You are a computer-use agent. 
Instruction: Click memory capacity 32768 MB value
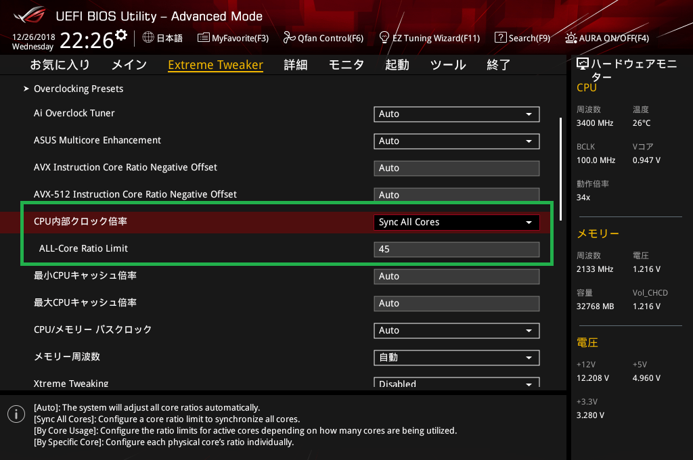(x=595, y=306)
